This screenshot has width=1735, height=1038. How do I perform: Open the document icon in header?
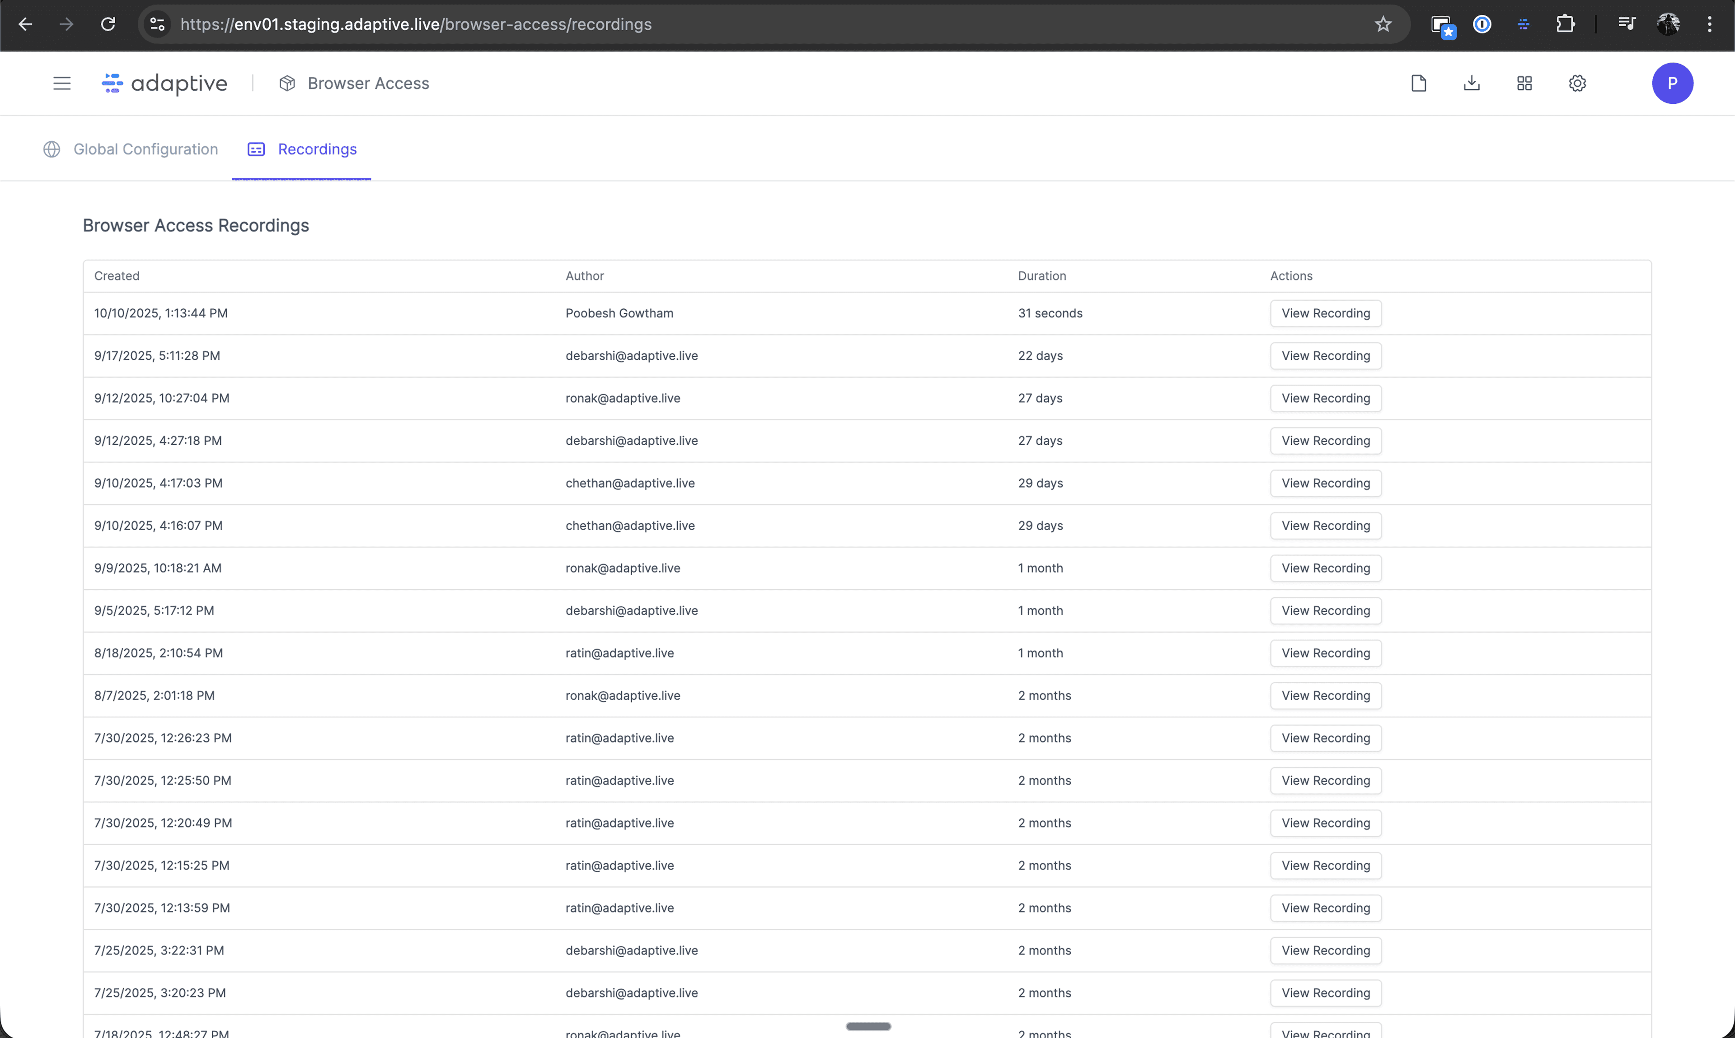tap(1419, 83)
